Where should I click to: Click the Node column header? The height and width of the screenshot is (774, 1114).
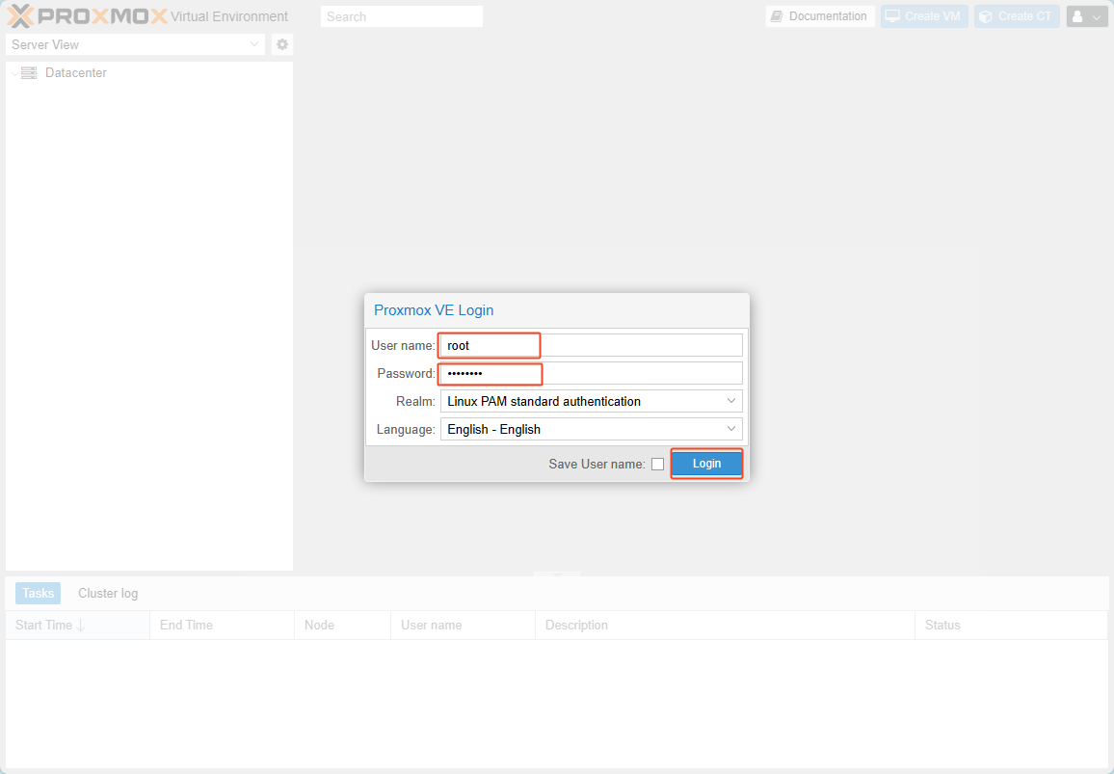pyautogui.click(x=342, y=626)
